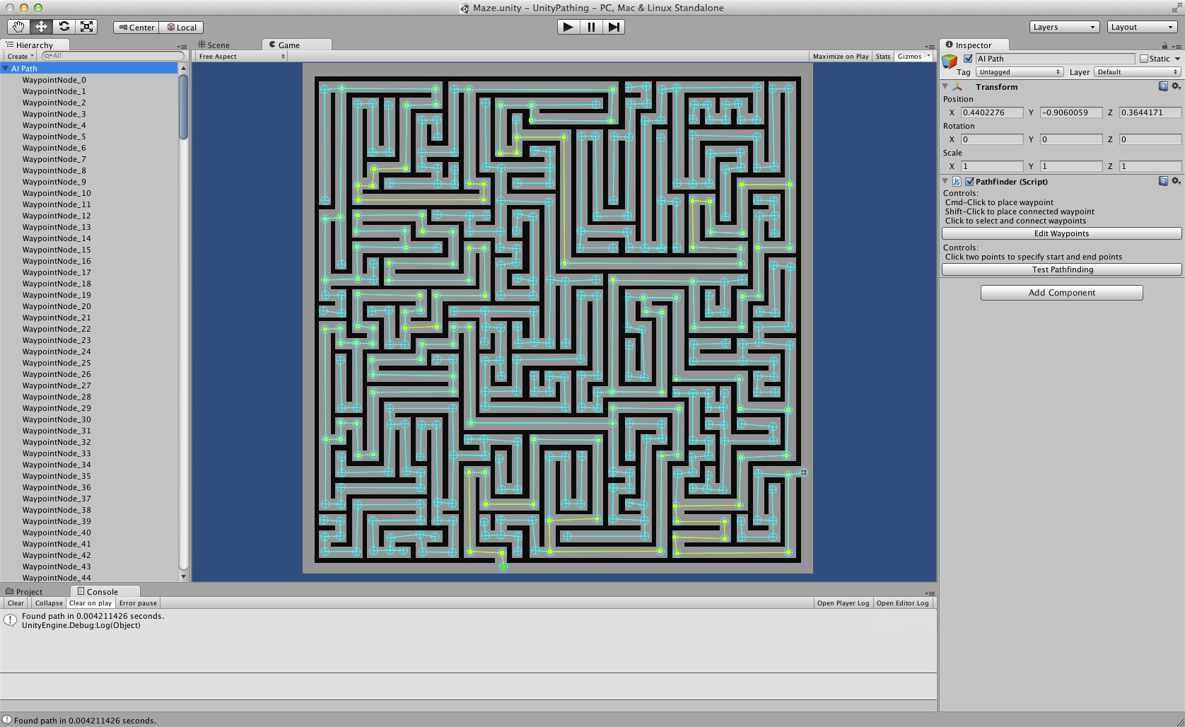Screen dimensions: 1185x727
Task: Click the Add Component button
Action: 1061,293
